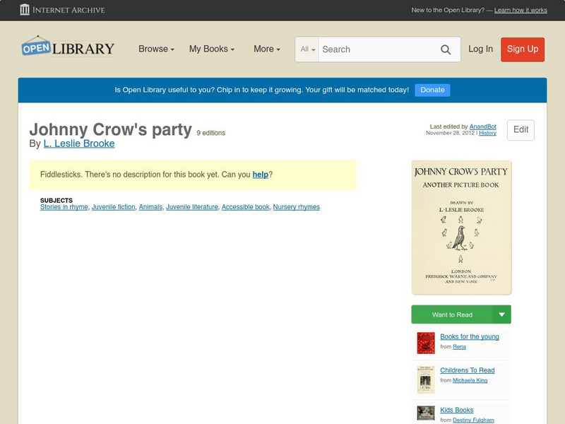Click the Sign Up button
Screen dimensions: 565x424
(522, 49)
